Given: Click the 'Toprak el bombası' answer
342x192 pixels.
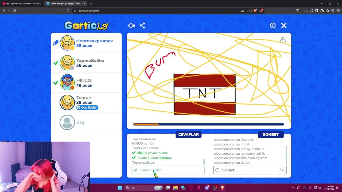Looking at the screenshot, I should point(146,148).
